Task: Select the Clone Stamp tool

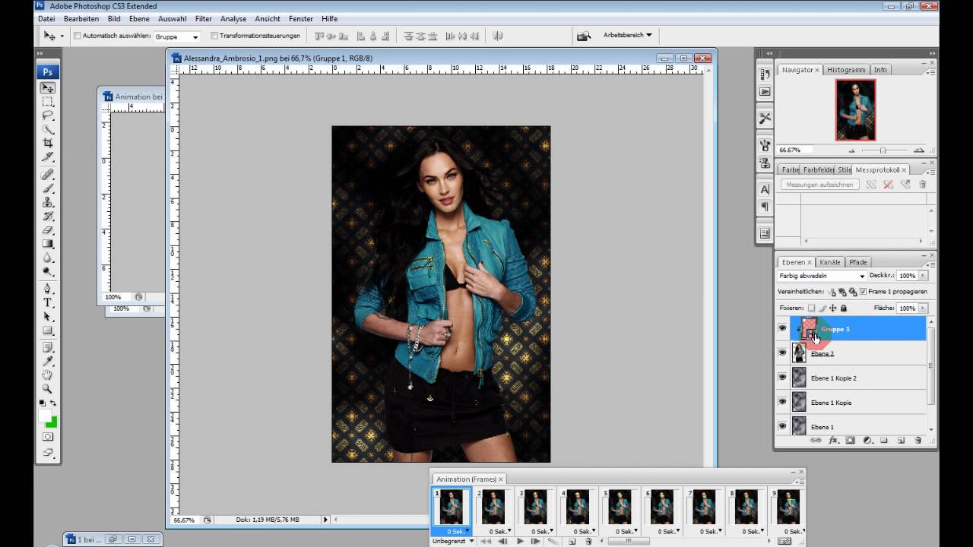Action: pos(48,202)
